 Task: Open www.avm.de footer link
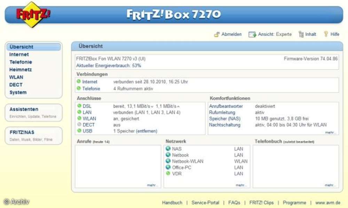point(328,202)
